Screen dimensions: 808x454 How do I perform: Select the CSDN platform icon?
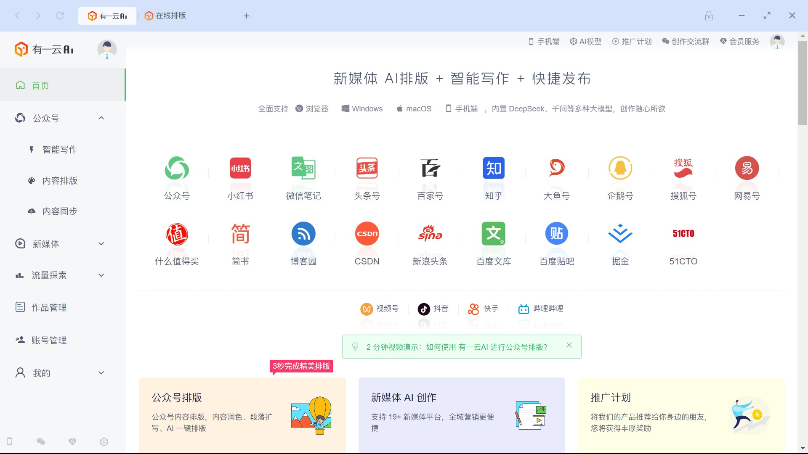[367, 234]
